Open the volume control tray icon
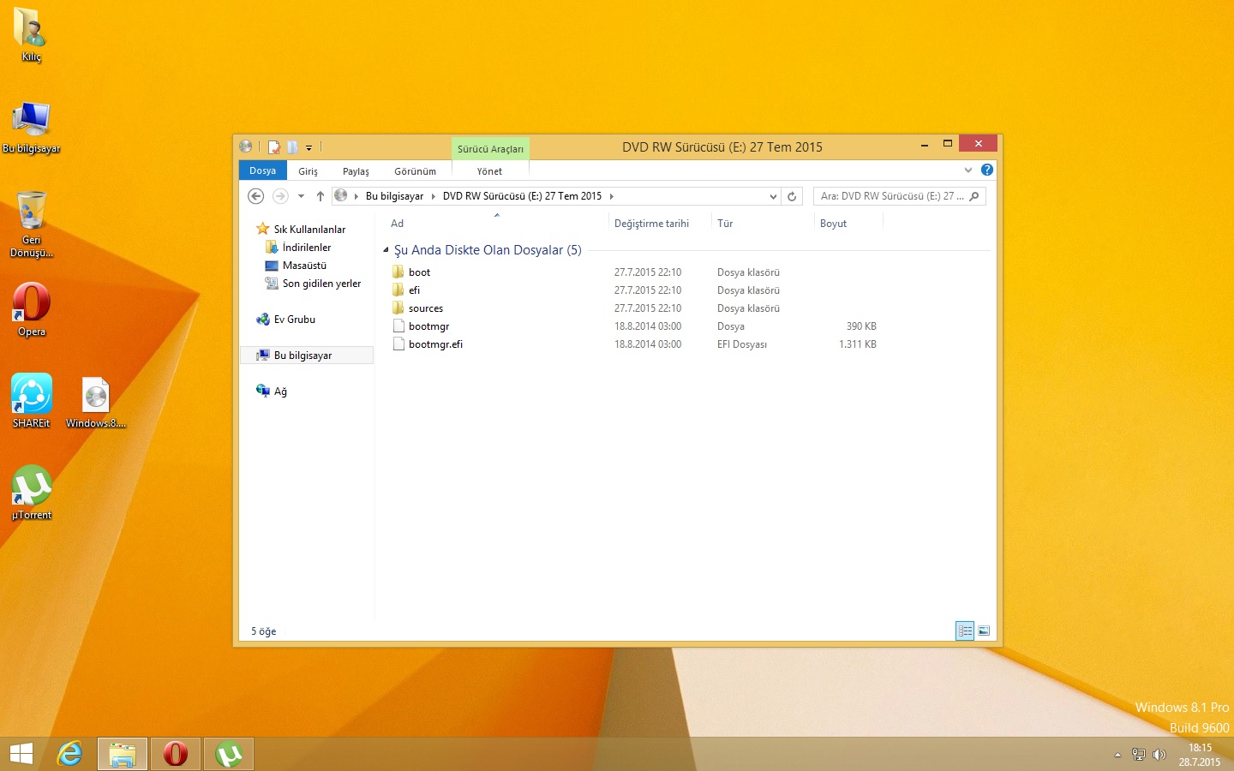This screenshot has height=771, width=1234. click(x=1159, y=755)
